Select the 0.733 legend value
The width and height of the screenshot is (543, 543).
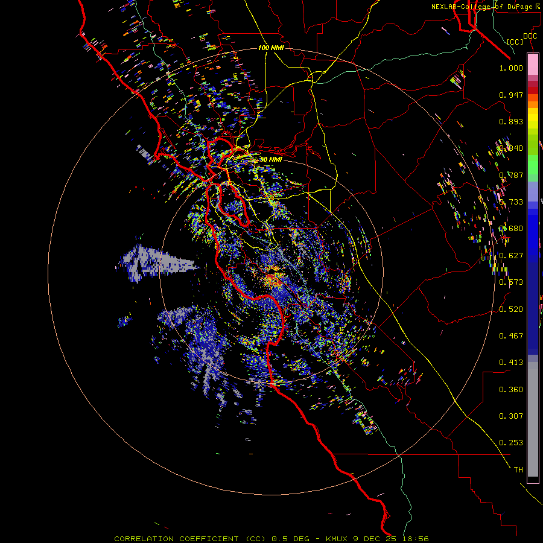coord(511,202)
